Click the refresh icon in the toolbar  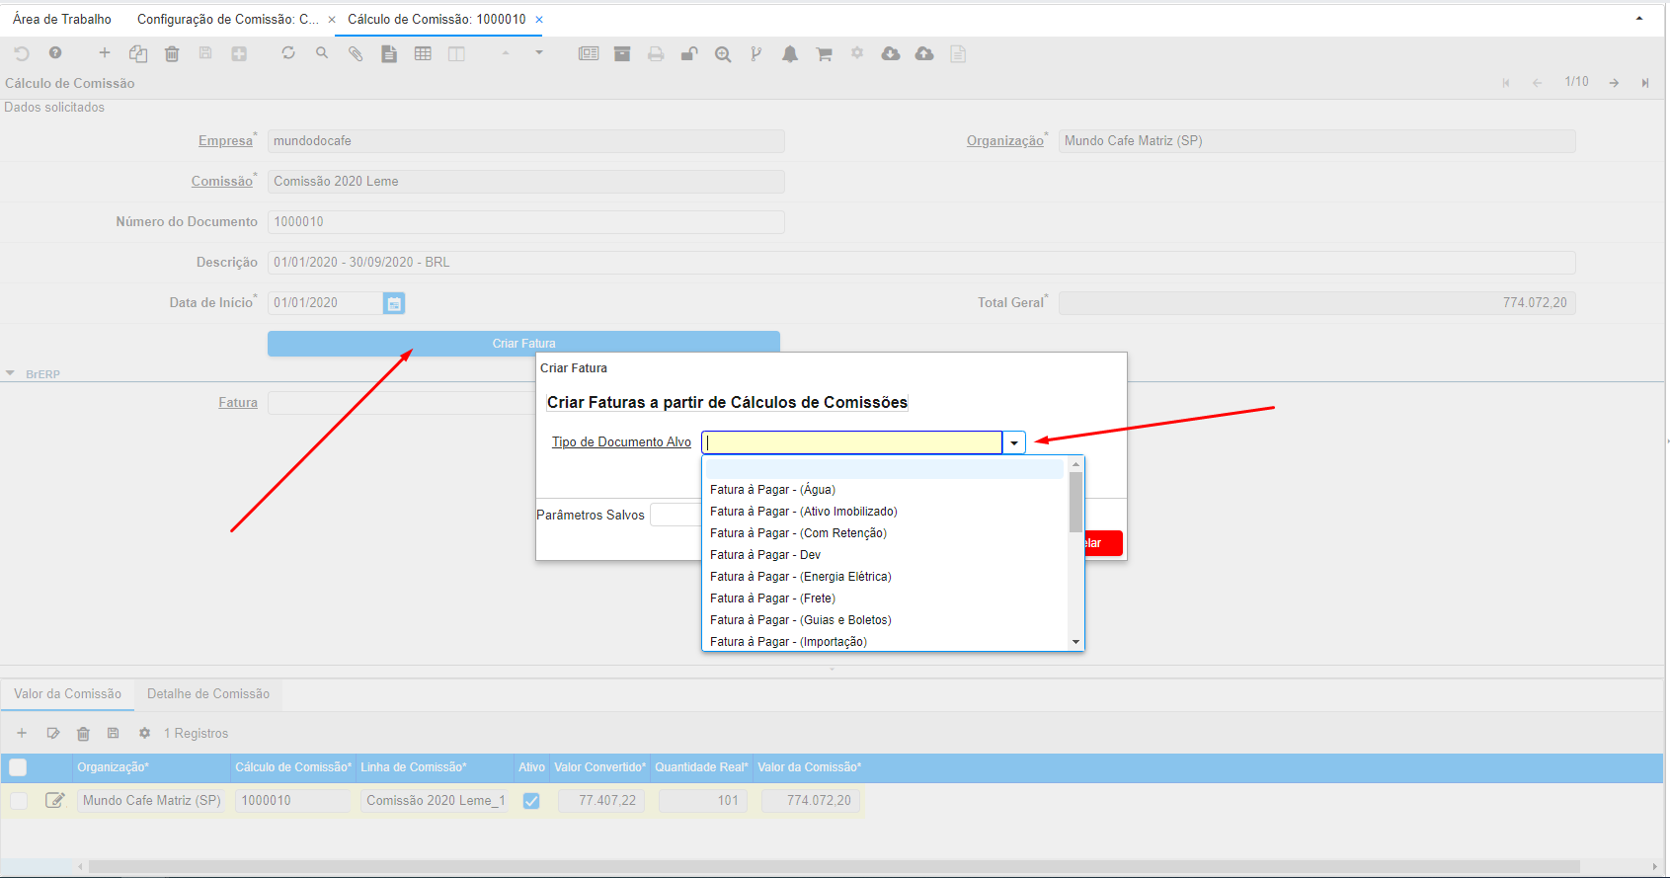tap(288, 53)
